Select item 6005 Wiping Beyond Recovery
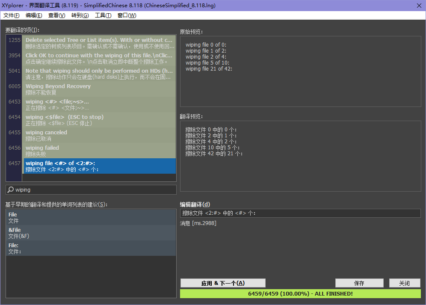 tap(99, 89)
